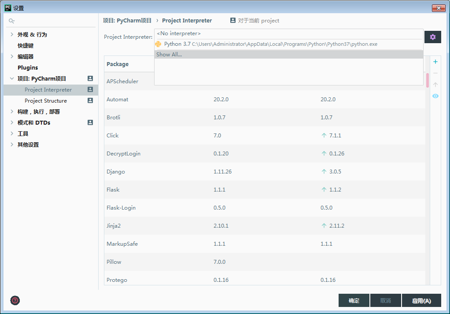
Task: Click Django version 1.11.26 cell
Action: (x=222, y=172)
